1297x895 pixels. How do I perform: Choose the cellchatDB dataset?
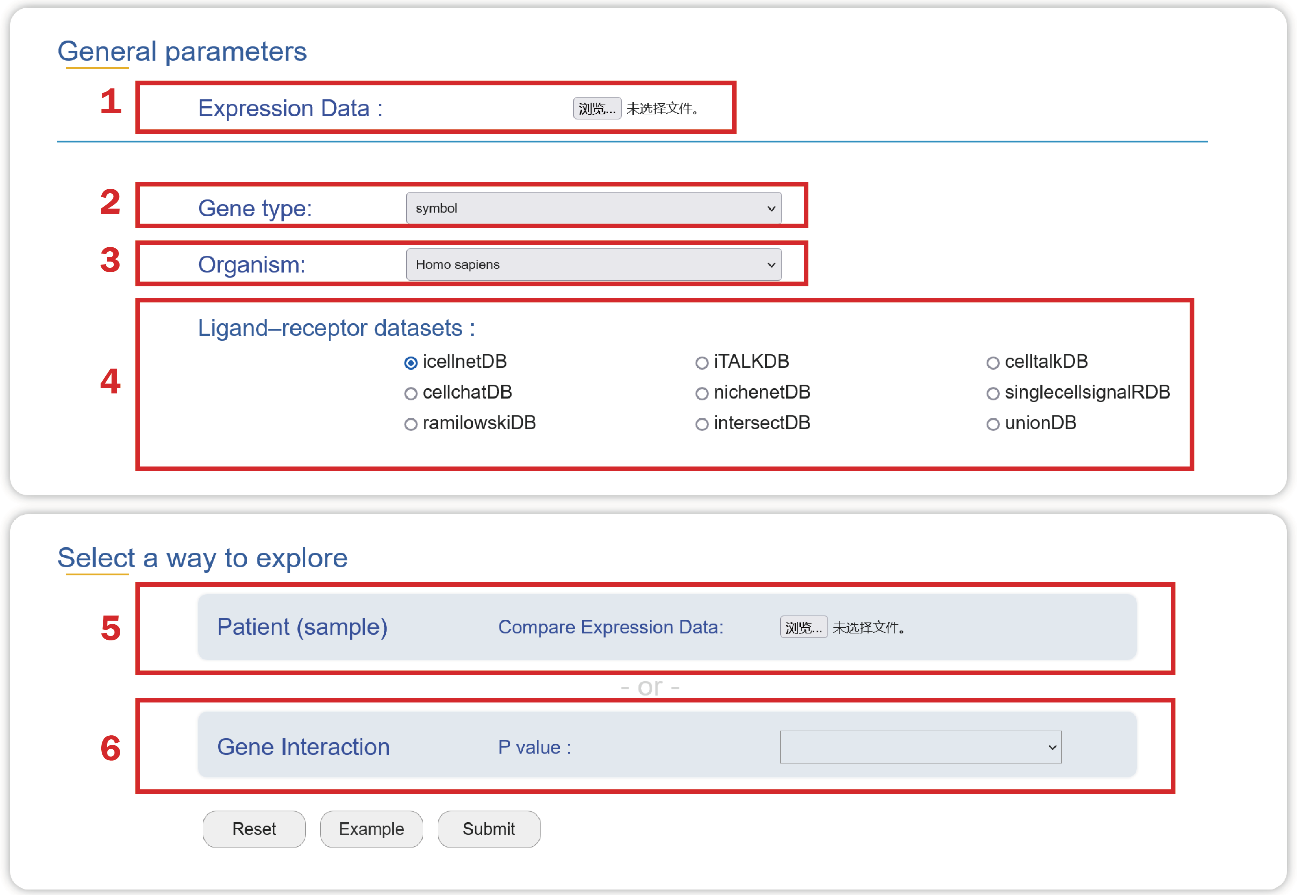click(411, 394)
